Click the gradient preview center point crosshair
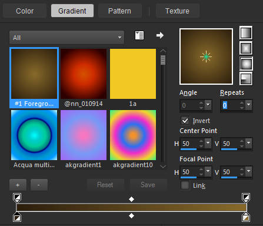263x226 pixels. 206,56
